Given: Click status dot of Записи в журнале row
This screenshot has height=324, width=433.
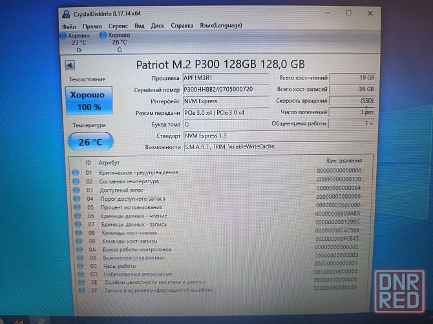Looking at the screenshot, I should tap(81, 290).
